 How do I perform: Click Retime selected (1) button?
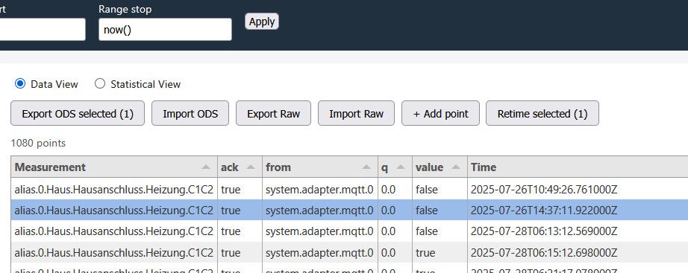pos(542,113)
